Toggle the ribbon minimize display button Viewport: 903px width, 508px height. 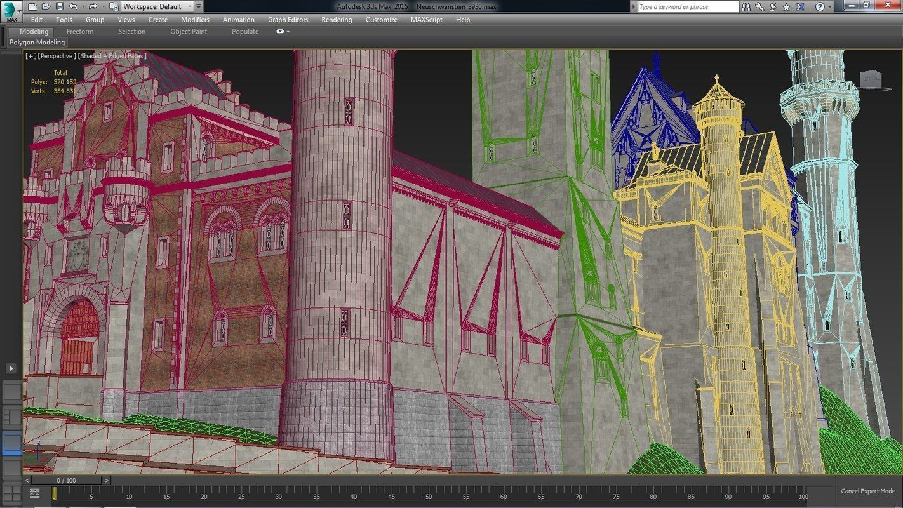[x=280, y=31]
